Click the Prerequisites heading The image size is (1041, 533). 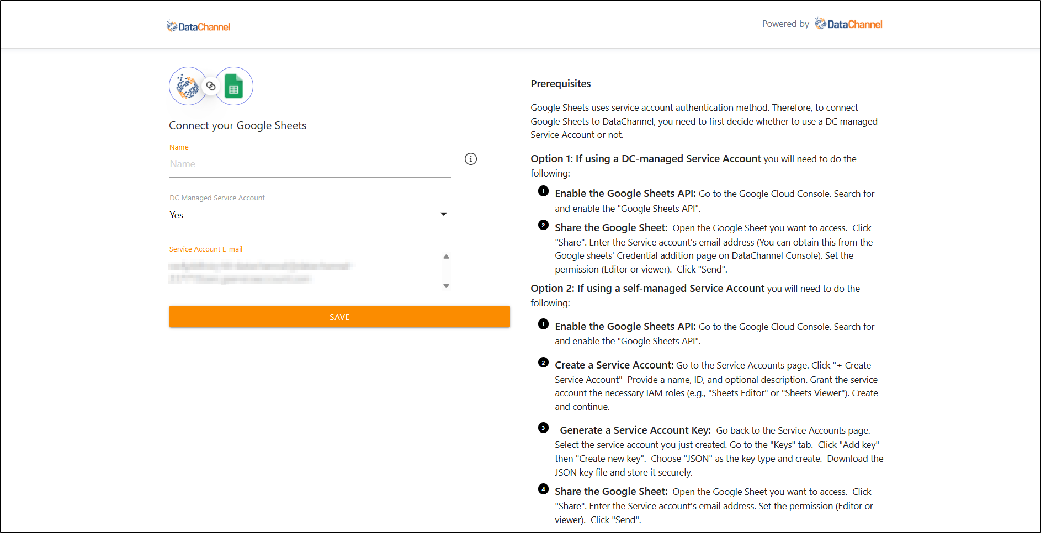tap(561, 84)
